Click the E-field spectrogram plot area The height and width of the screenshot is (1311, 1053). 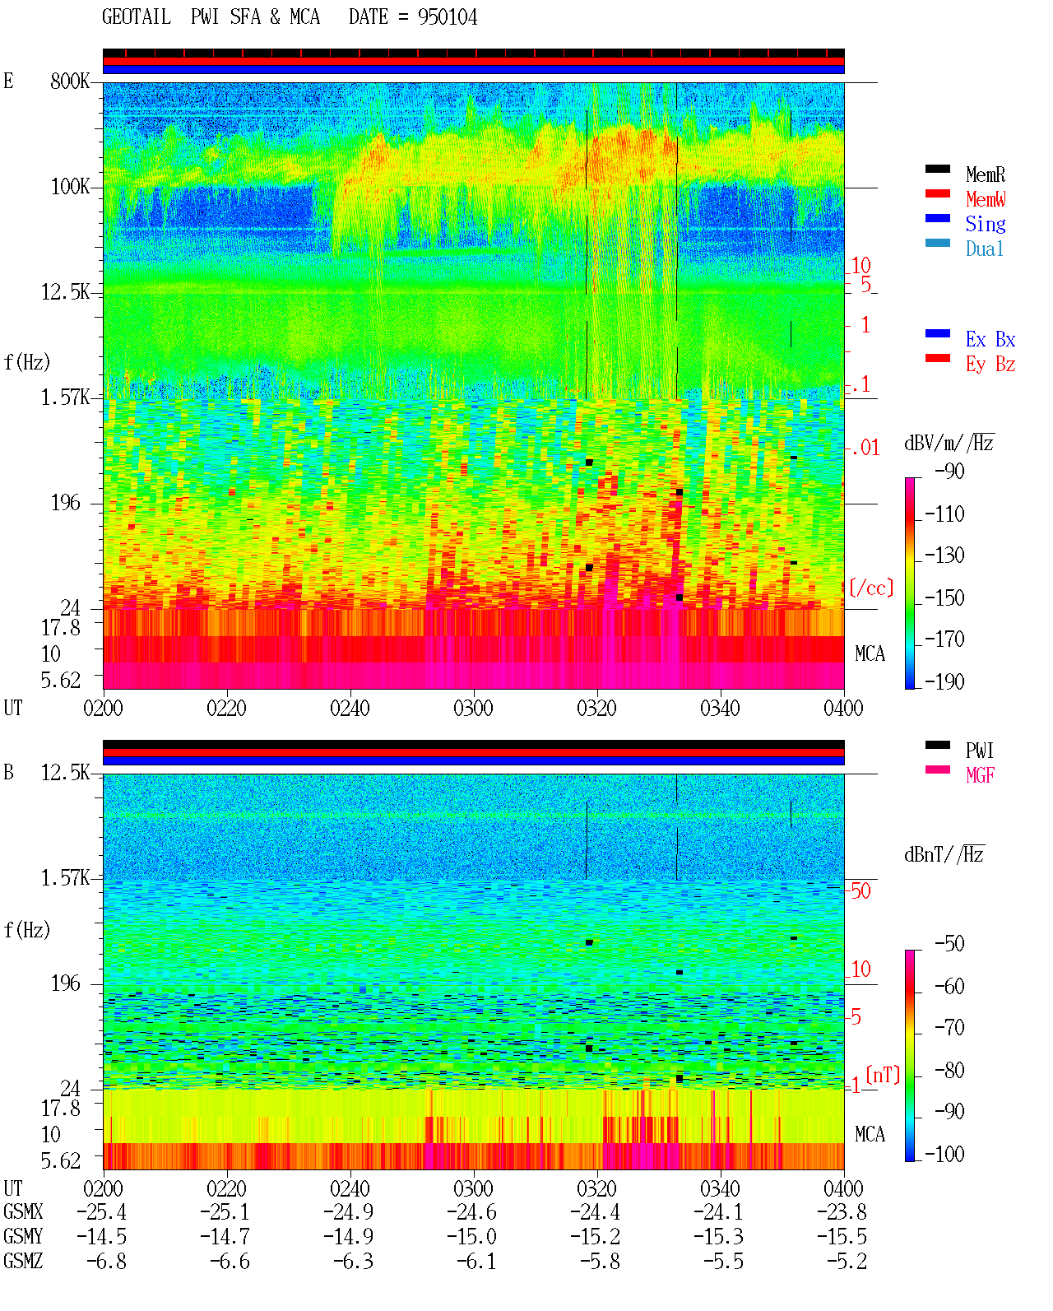click(474, 386)
